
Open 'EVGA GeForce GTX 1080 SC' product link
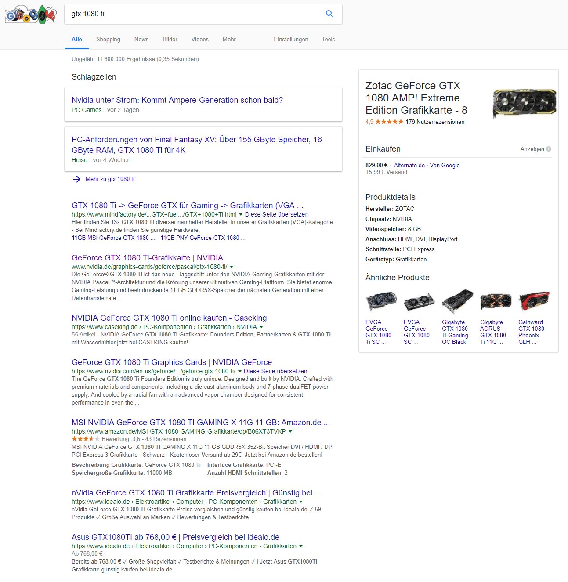416,332
